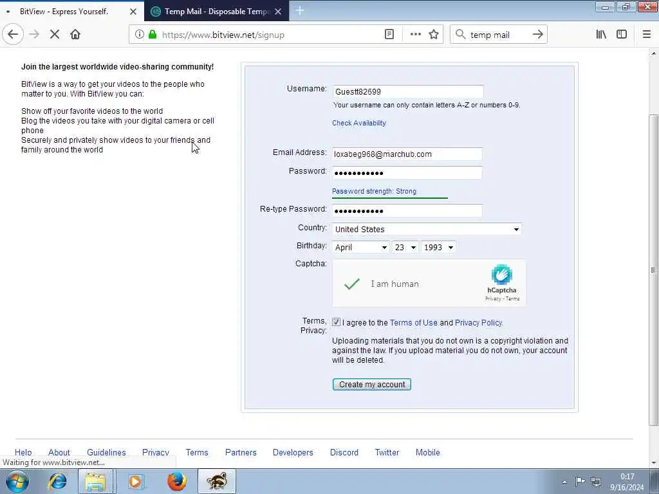659x494 pixels.
Task: Open the Mobile footer link
Action: 428,452
